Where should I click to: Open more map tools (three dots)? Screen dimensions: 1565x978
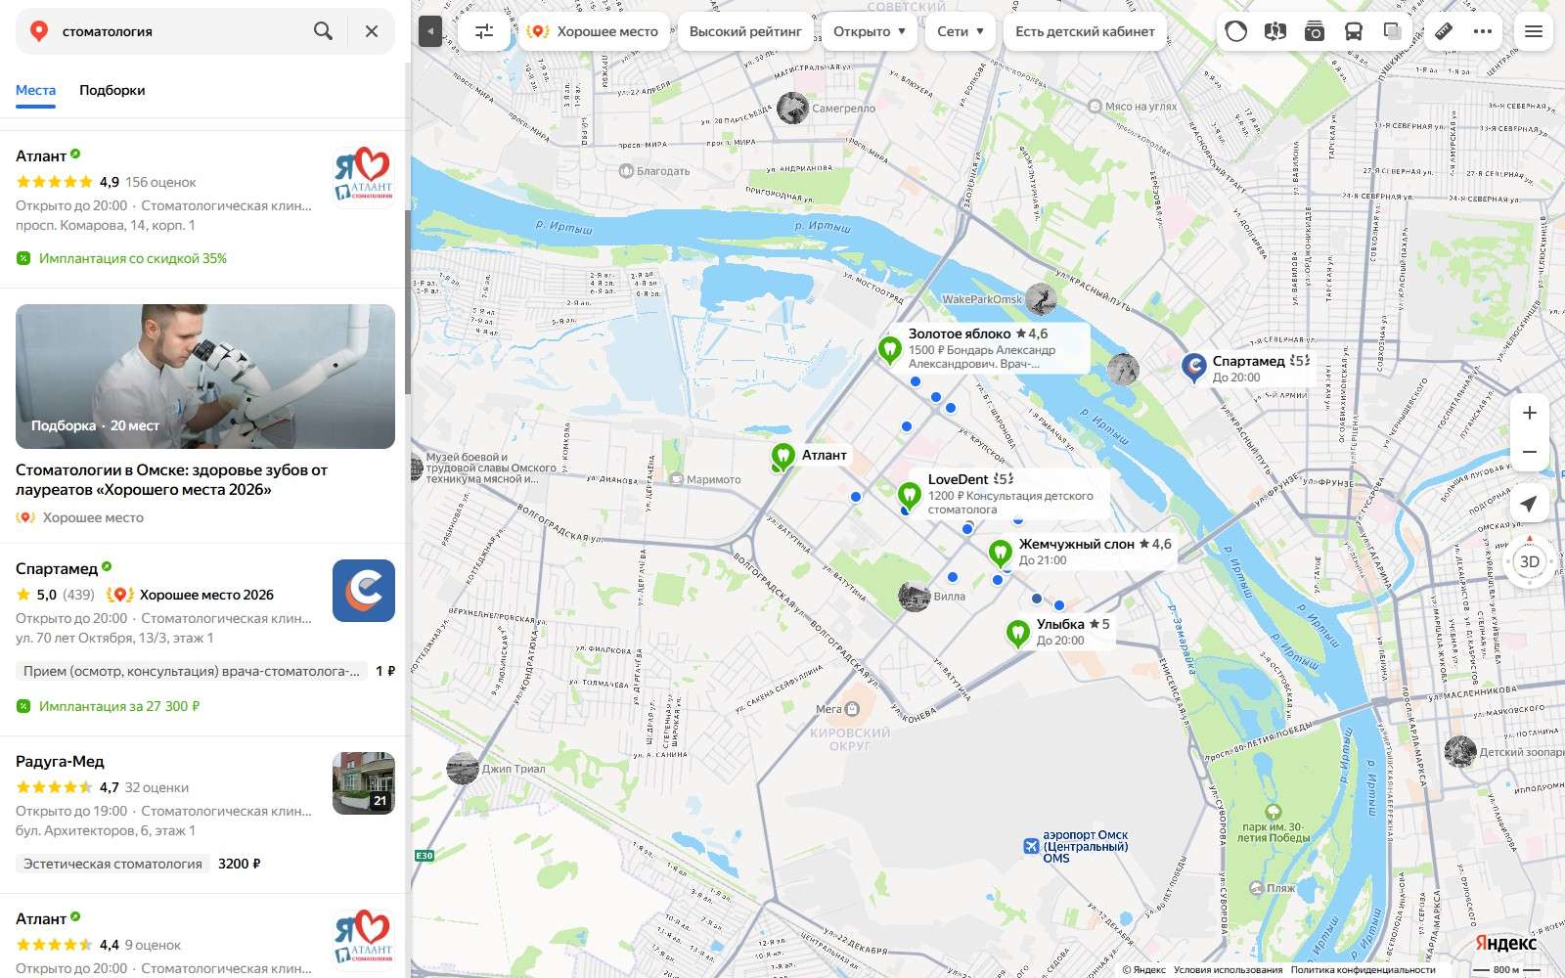click(1483, 31)
